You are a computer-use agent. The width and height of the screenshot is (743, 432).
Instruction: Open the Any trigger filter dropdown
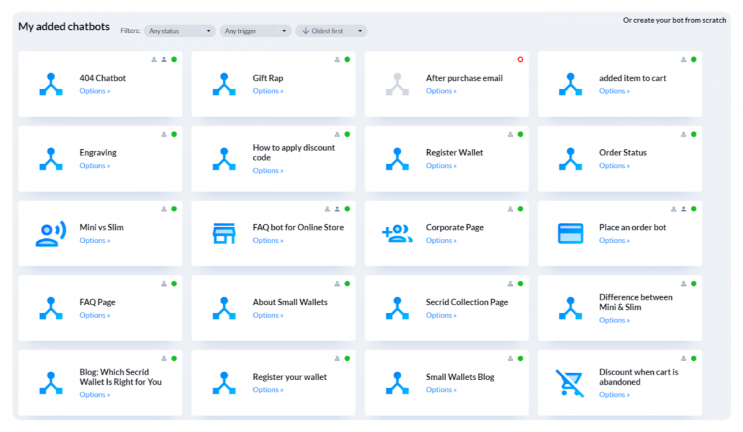255,31
